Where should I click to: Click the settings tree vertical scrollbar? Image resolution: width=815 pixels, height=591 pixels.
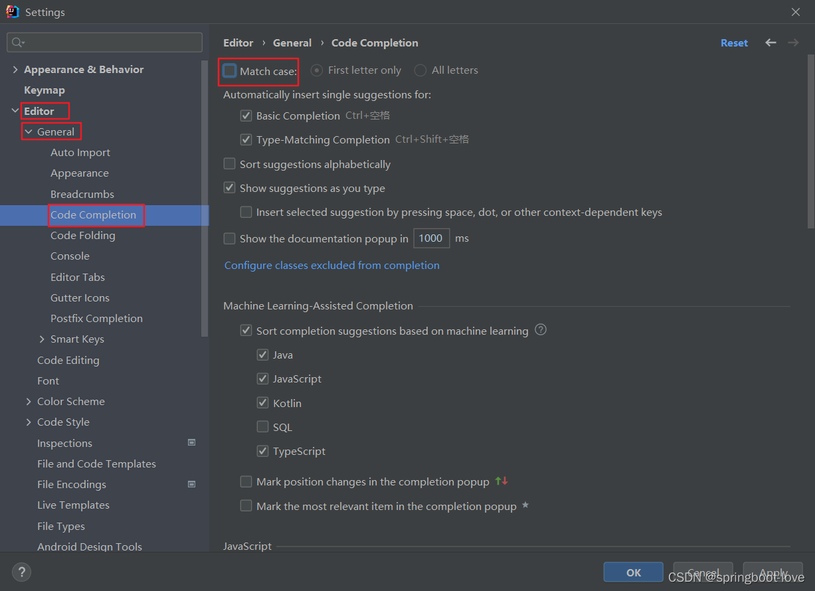[x=205, y=199]
